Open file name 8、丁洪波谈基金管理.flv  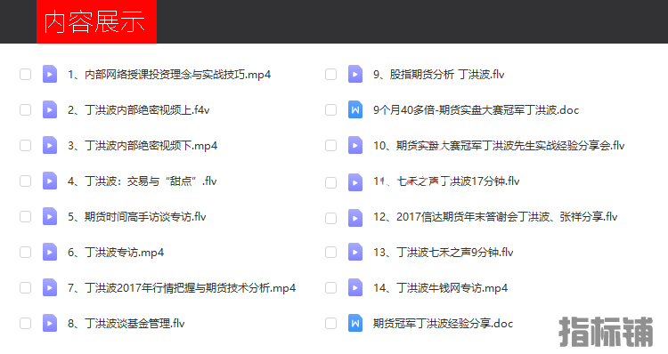[x=126, y=324]
